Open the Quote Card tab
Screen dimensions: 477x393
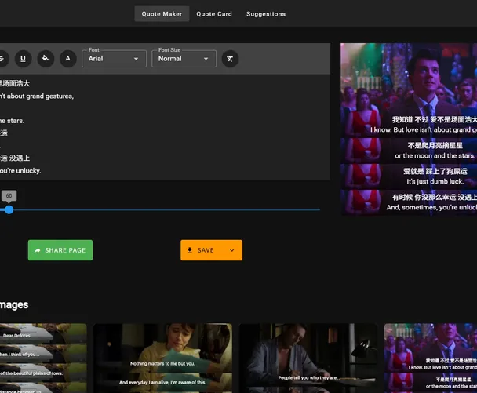click(214, 14)
